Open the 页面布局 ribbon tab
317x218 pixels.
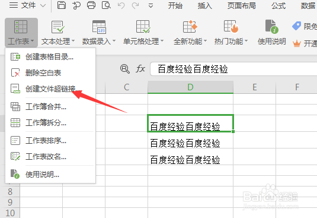click(x=242, y=6)
